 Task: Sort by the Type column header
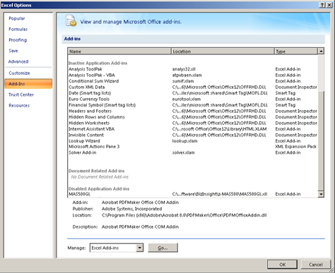[x=296, y=51]
